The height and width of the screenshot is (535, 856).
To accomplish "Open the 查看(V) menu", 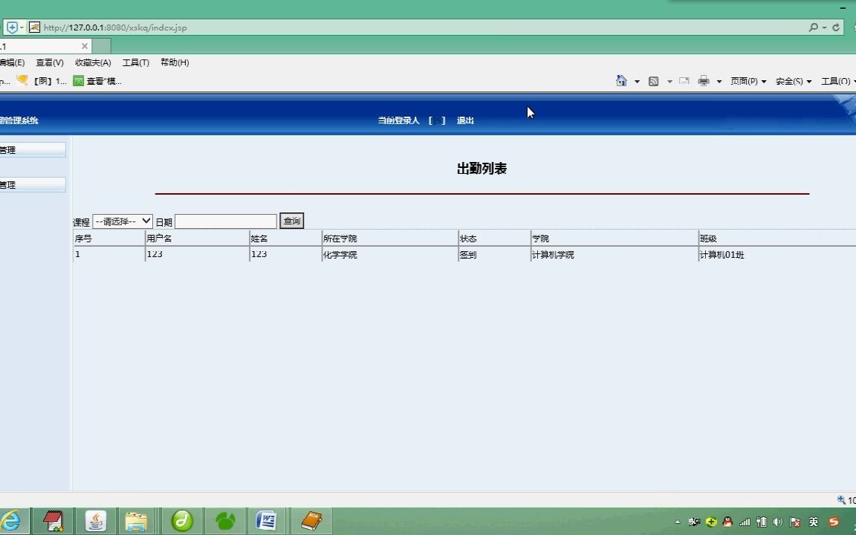I will (x=49, y=62).
